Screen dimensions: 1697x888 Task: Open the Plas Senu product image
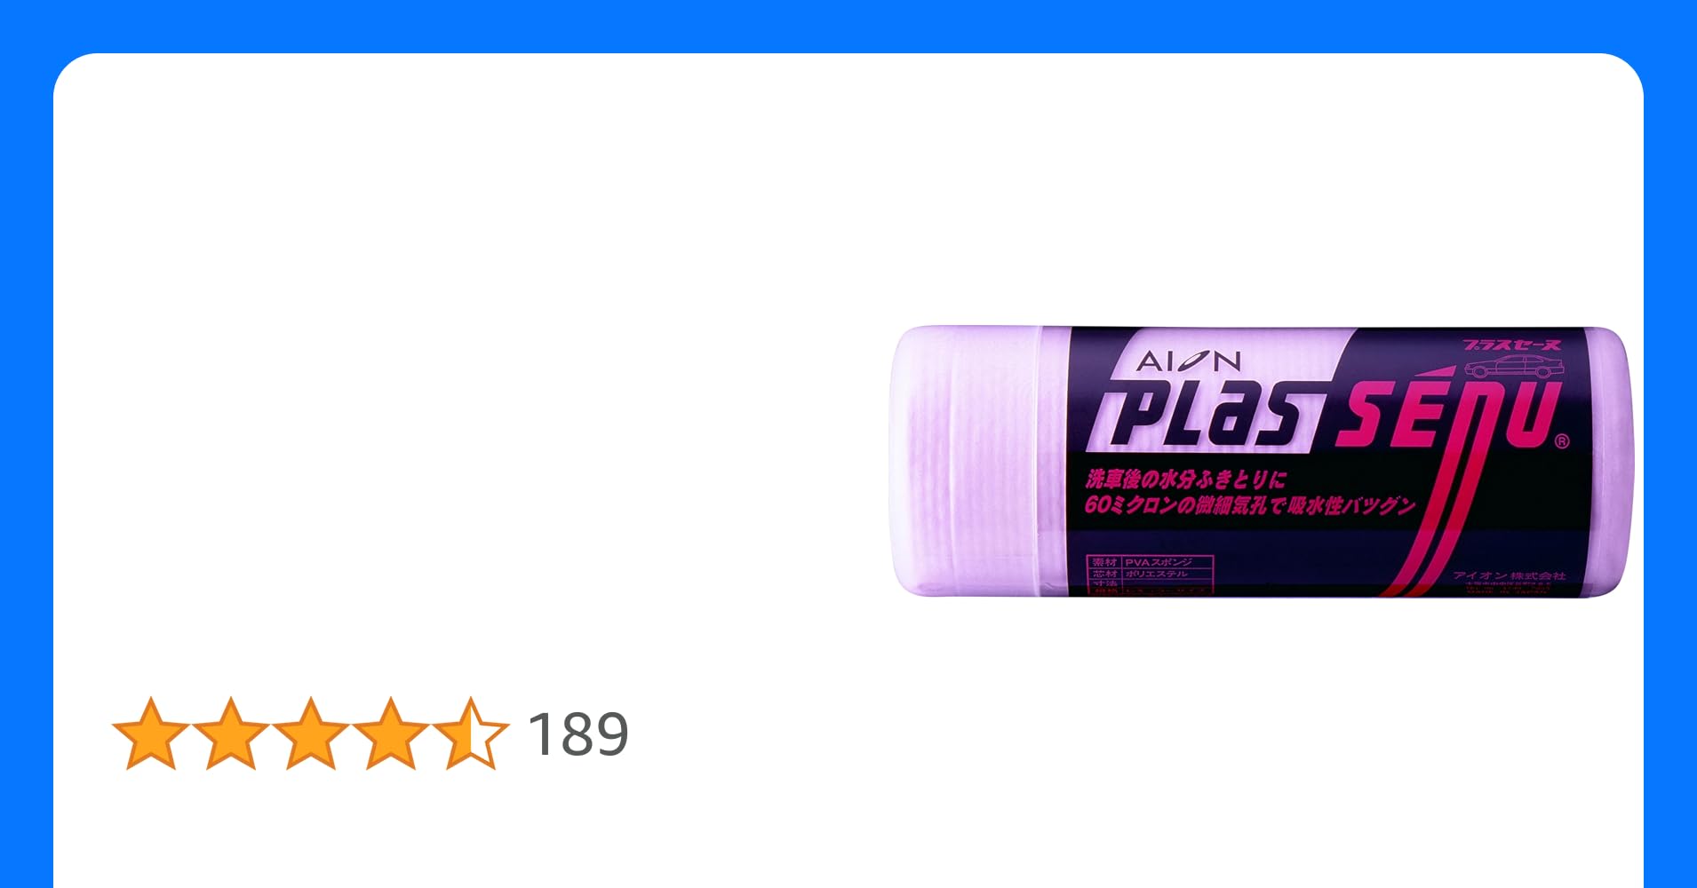(x=1262, y=462)
